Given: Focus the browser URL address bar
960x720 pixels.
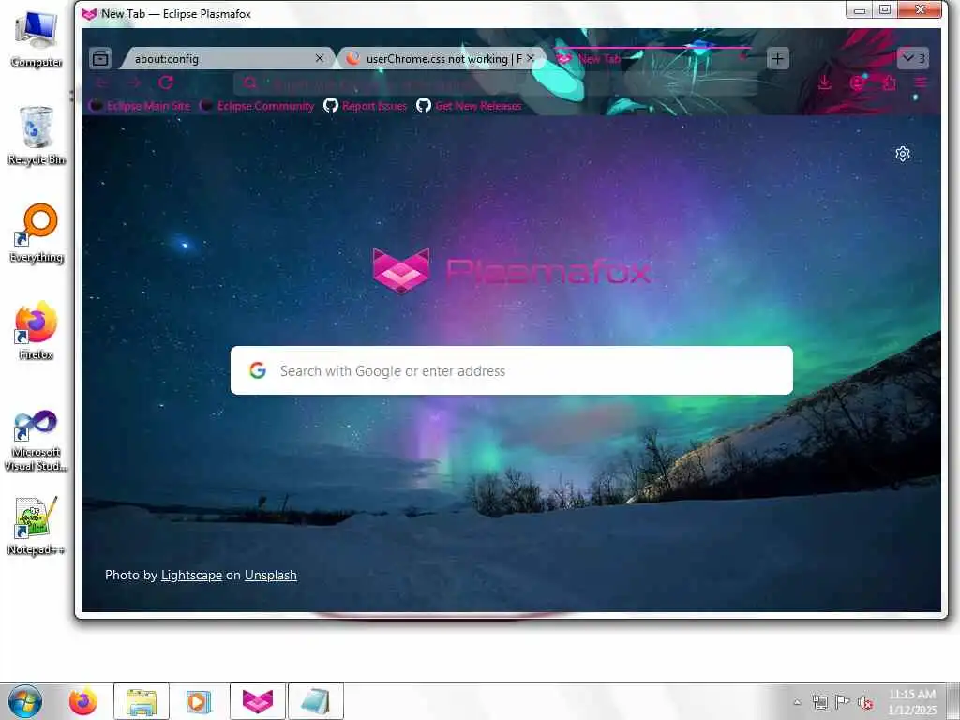Looking at the screenshot, I should (x=496, y=83).
